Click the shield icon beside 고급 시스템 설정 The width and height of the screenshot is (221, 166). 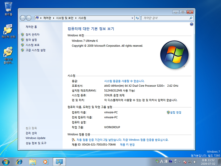click(x=22, y=50)
